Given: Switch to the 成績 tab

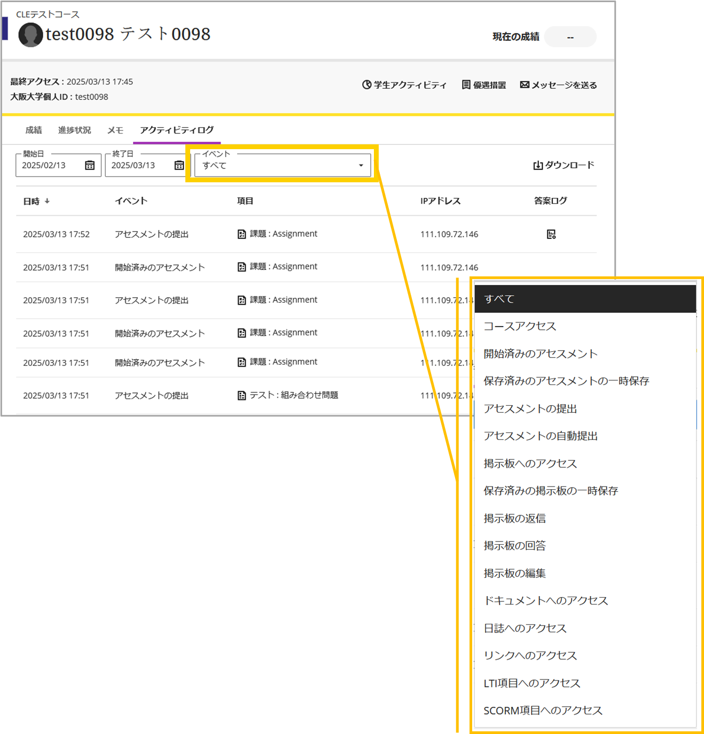Looking at the screenshot, I should point(34,130).
